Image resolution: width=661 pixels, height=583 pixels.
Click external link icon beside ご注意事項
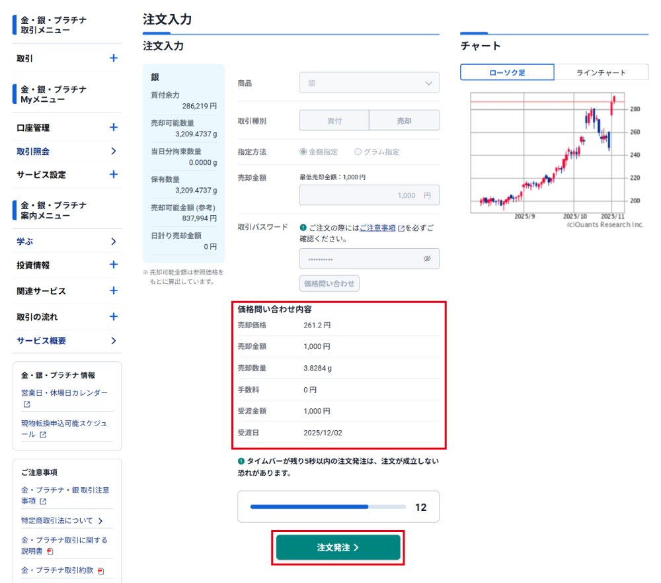[401, 228]
